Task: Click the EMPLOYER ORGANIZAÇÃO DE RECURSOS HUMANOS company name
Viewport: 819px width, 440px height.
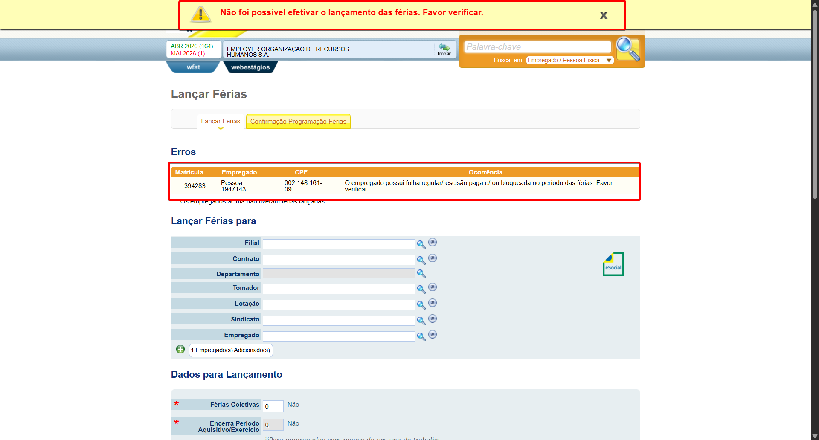Action: coord(288,52)
